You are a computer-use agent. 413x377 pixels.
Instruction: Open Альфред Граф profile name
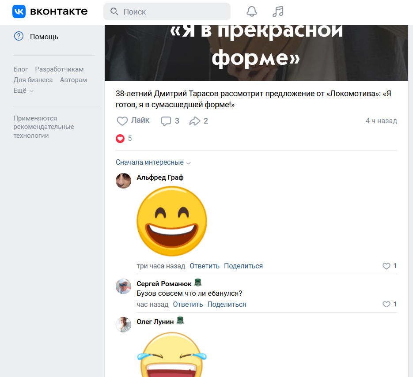pyautogui.click(x=160, y=177)
